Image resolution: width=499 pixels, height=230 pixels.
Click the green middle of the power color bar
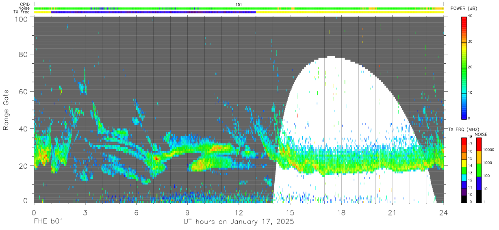coord(464,67)
